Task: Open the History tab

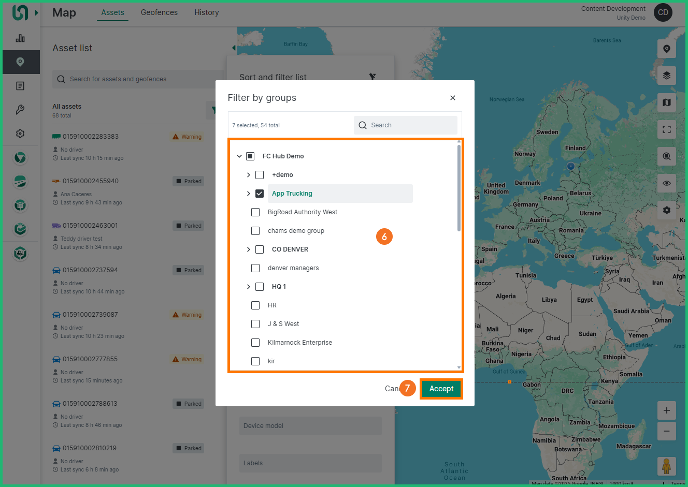Action: pos(206,12)
